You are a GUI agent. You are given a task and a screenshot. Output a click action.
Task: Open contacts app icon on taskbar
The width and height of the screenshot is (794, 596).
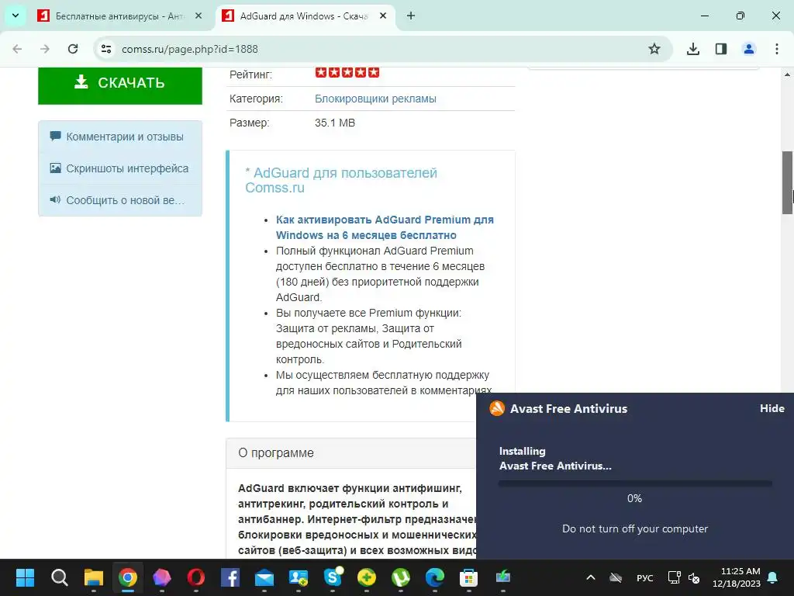299,577
